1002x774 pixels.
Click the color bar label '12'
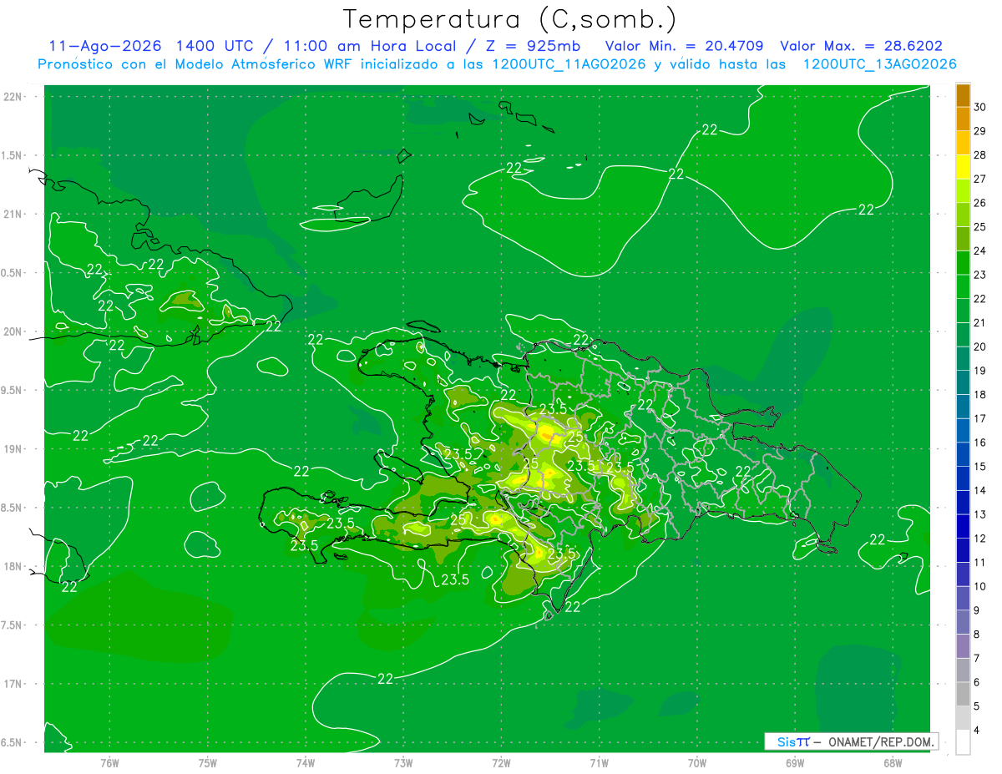coord(980,539)
